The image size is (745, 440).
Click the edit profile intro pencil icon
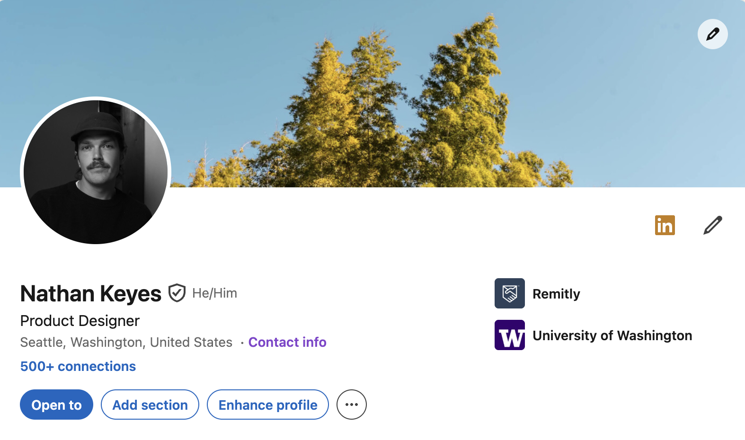click(712, 225)
